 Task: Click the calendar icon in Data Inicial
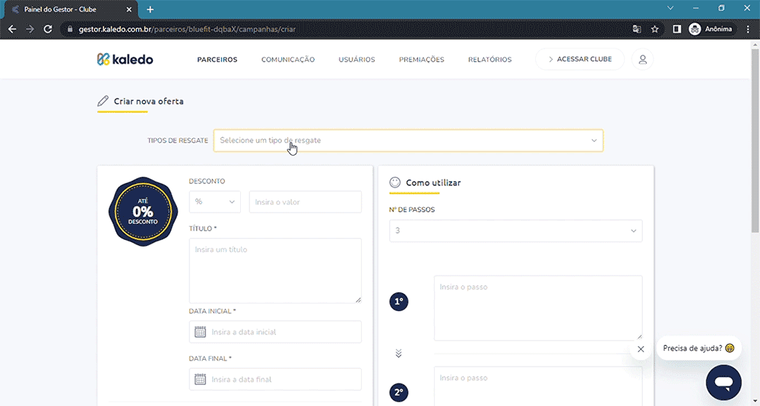point(201,332)
